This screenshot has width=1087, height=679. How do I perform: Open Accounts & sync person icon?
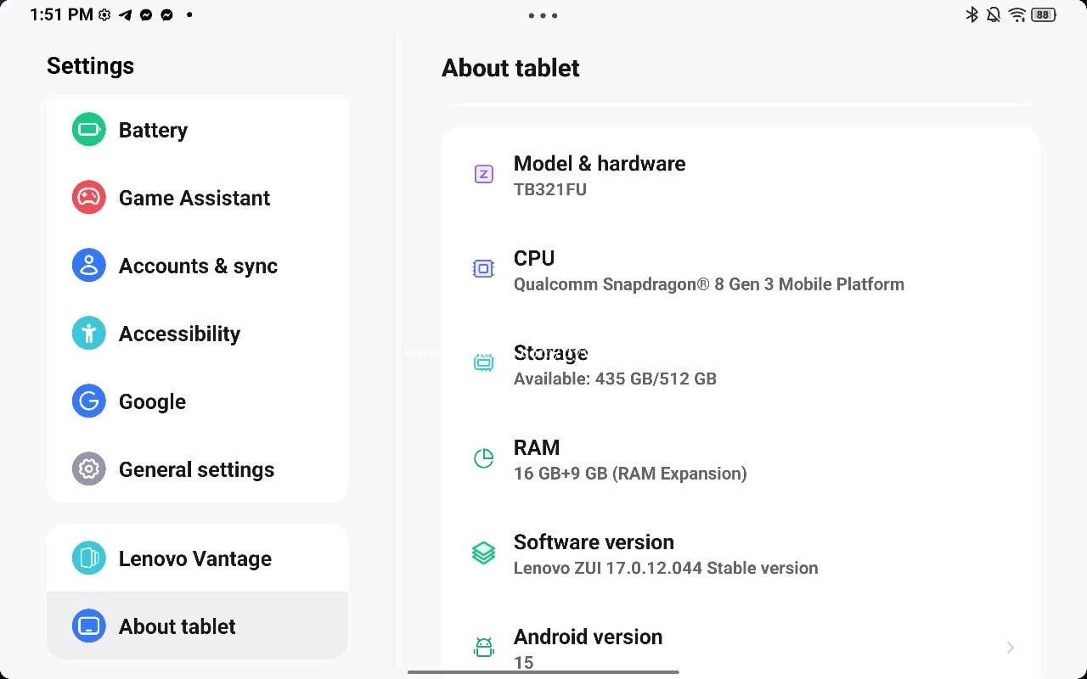(x=89, y=266)
